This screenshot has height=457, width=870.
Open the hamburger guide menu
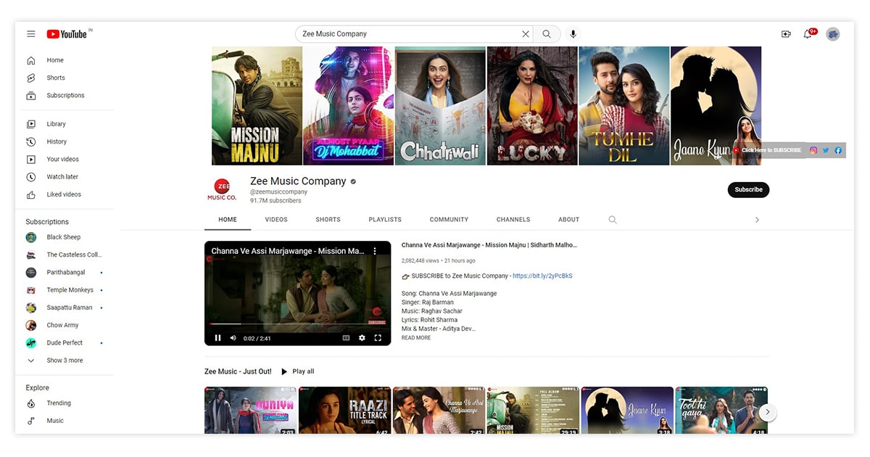31,34
